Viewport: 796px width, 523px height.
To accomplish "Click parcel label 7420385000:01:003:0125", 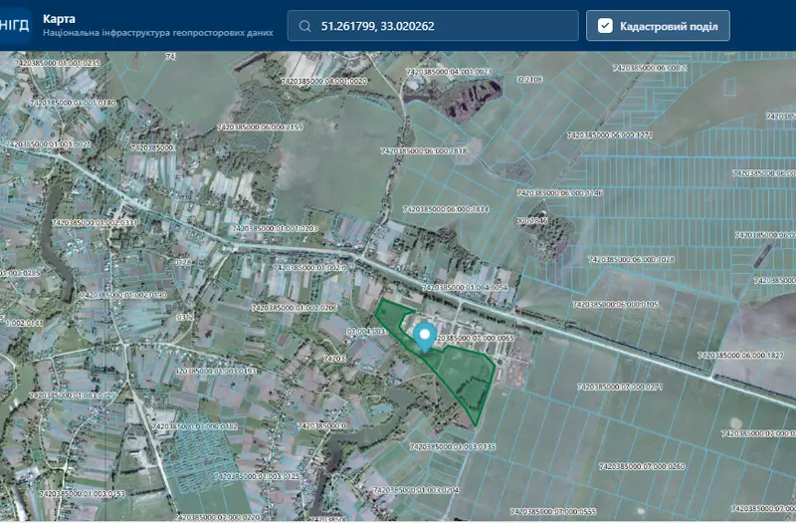I will click(257, 477).
